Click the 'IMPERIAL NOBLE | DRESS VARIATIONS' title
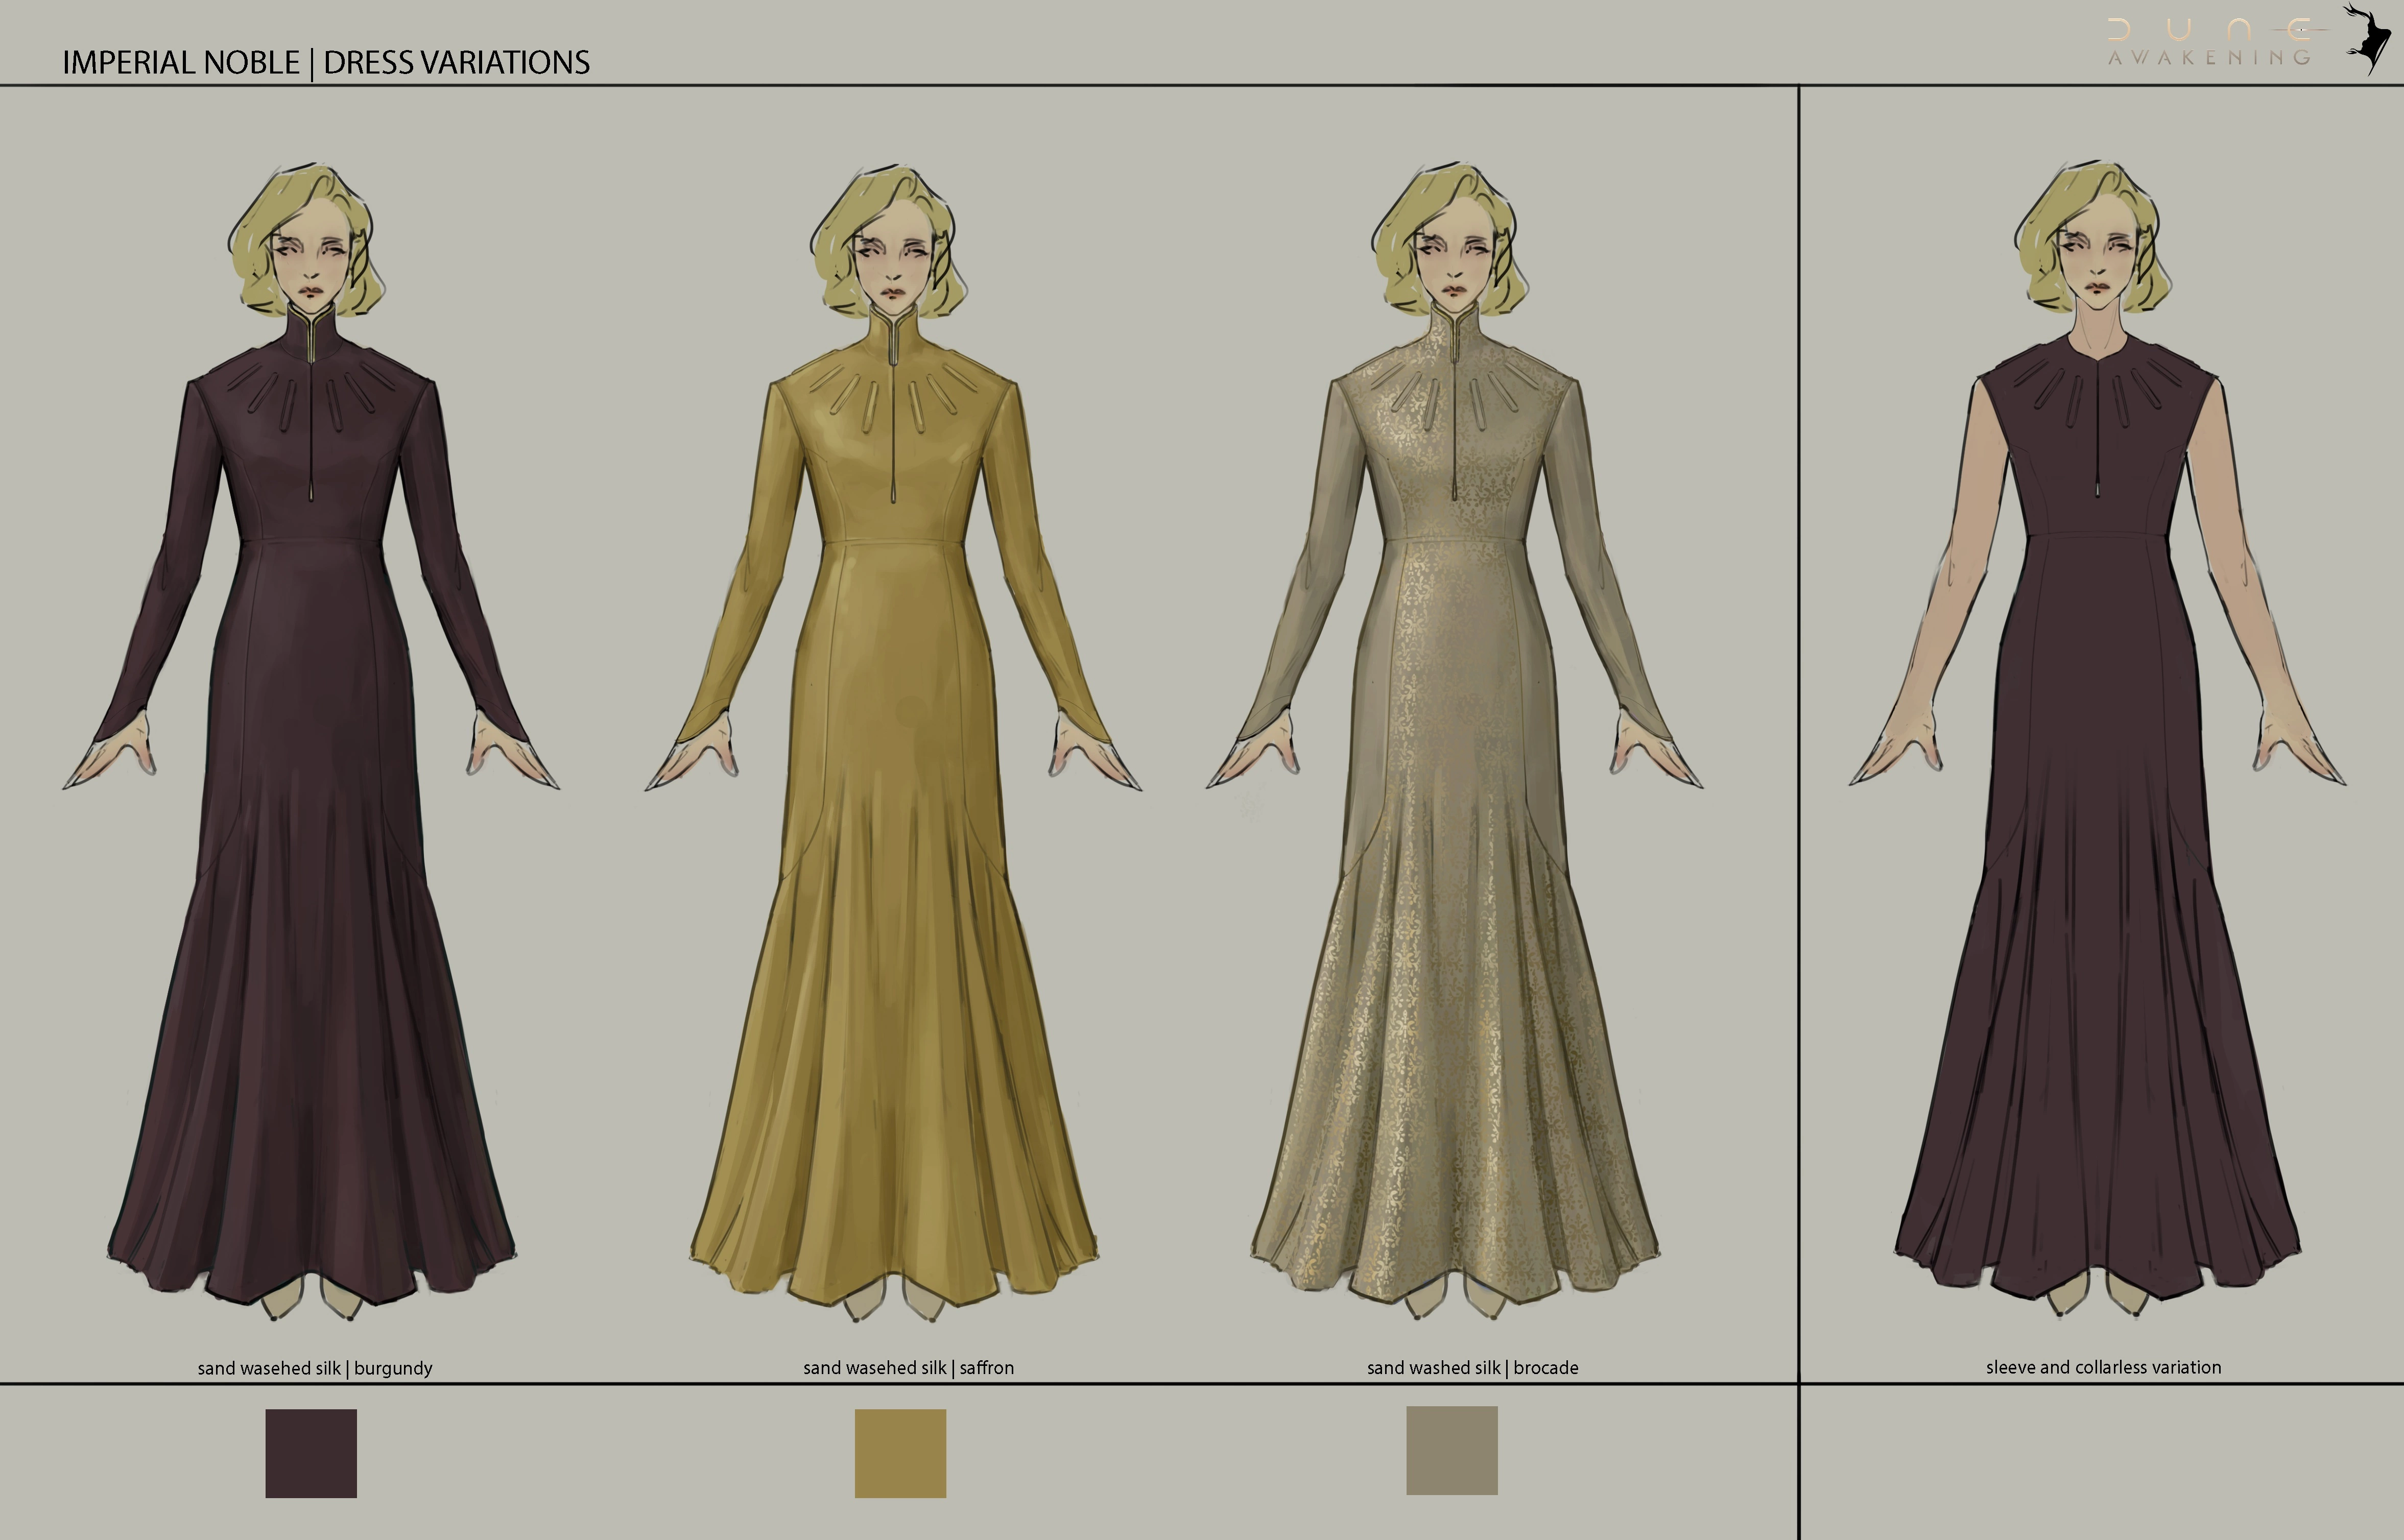Screen dimensions: 2404x1540 click(326, 61)
